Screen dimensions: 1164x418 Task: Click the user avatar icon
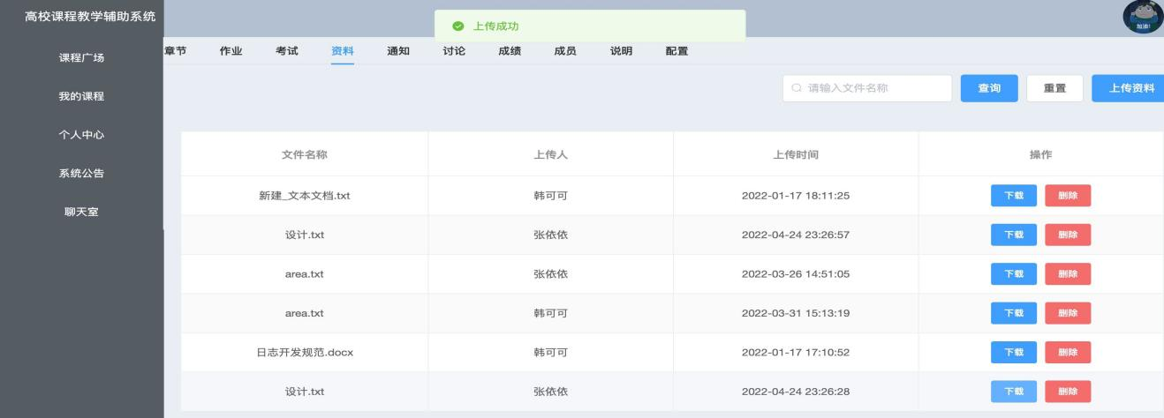[1142, 18]
